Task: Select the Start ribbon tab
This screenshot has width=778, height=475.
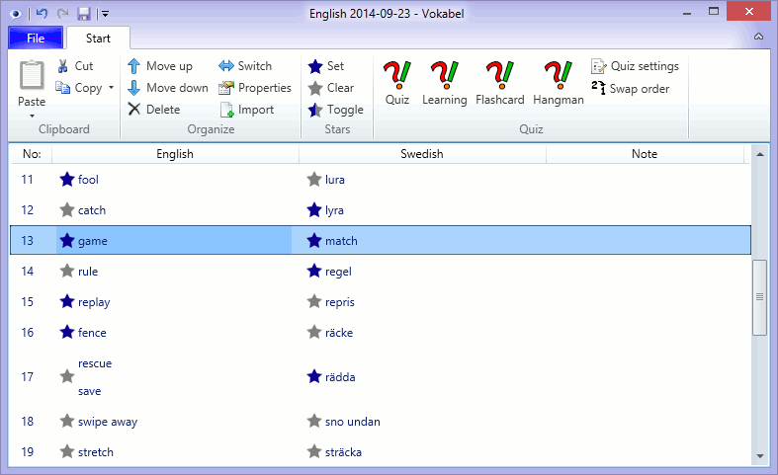Action: (x=98, y=39)
